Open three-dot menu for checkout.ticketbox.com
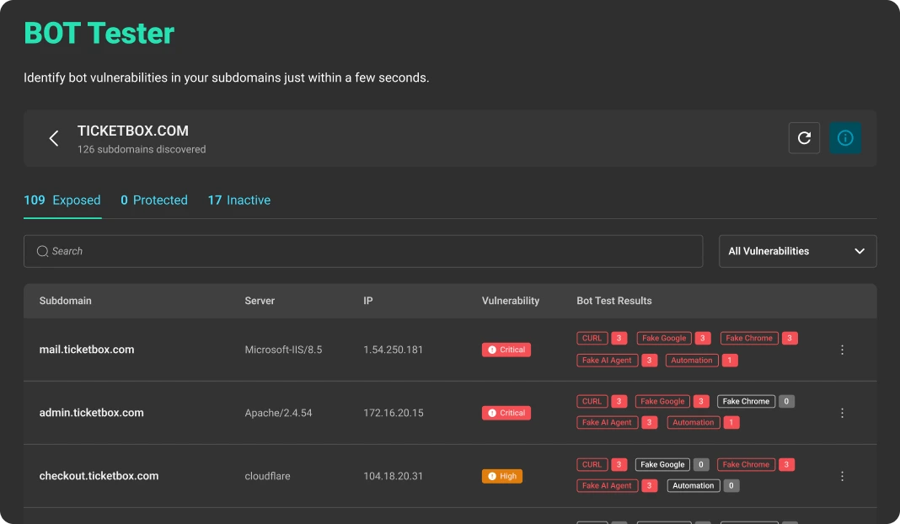This screenshot has width=900, height=524. tap(842, 476)
